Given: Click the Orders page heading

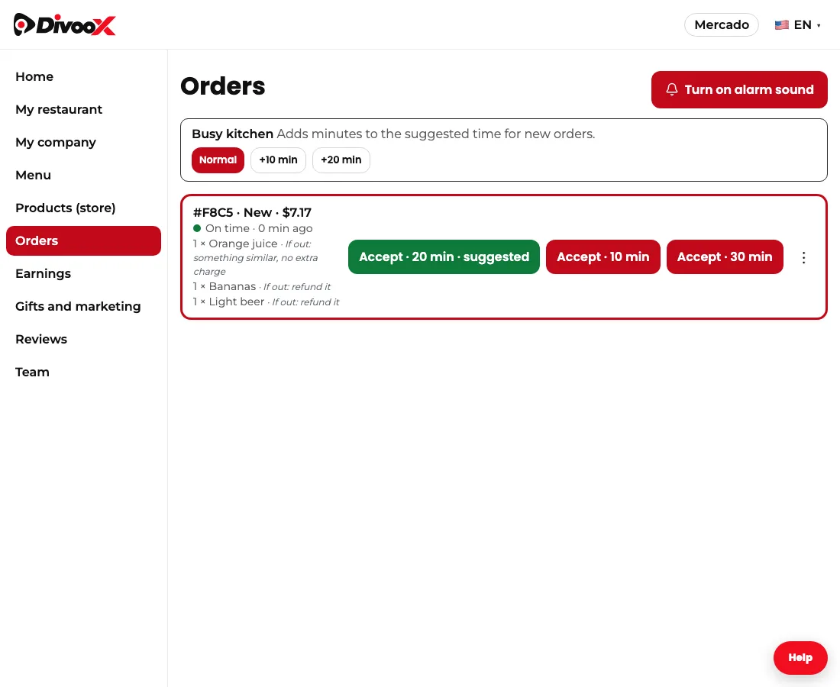Looking at the screenshot, I should click(x=223, y=86).
